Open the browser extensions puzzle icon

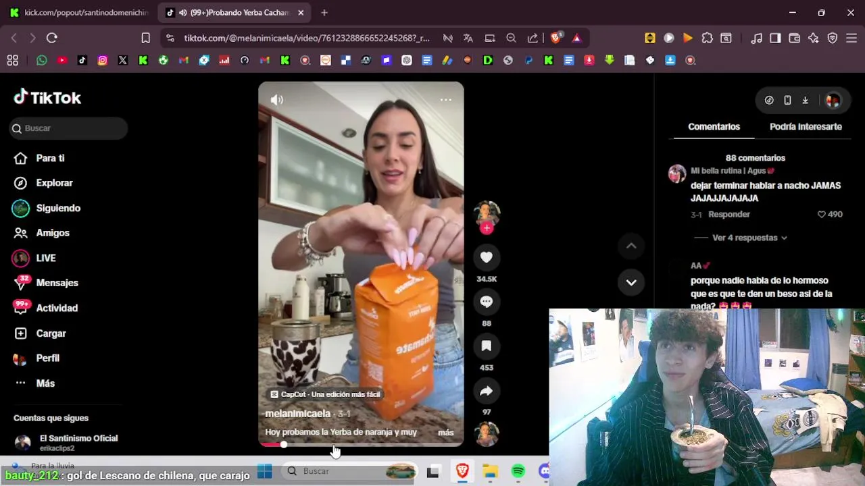708,38
